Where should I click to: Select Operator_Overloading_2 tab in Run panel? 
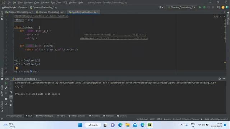[26, 79]
